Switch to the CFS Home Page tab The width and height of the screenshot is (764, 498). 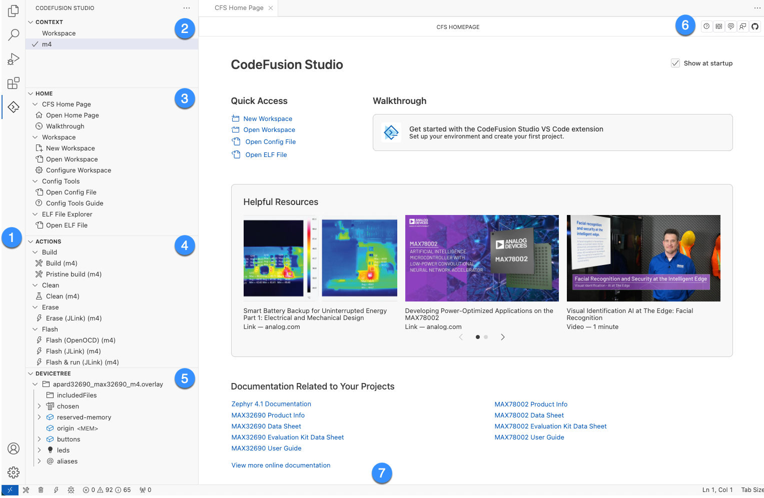pyautogui.click(x=239, y=8)
